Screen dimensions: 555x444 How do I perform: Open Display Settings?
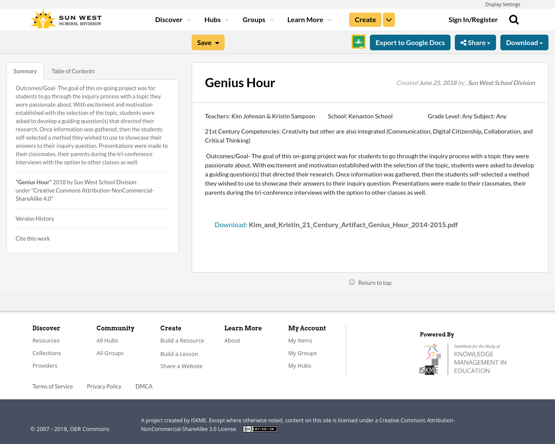[503, 4]
